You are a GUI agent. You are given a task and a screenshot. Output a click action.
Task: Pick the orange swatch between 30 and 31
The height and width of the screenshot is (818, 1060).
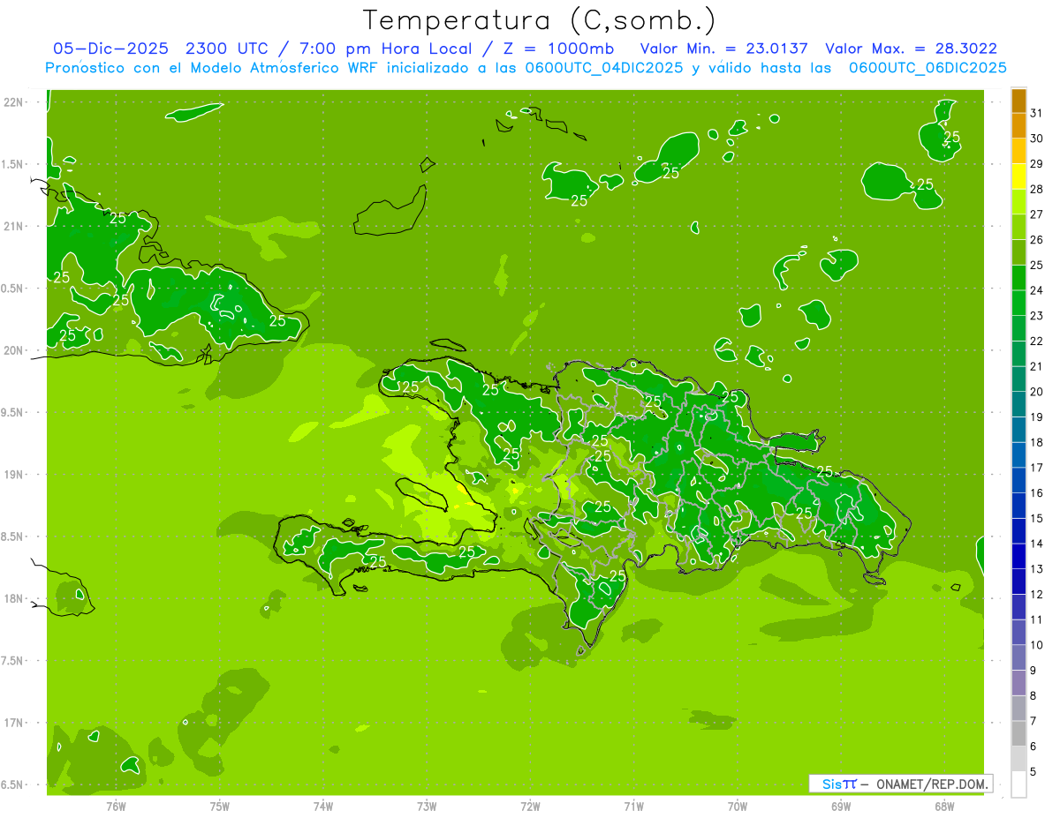click(1018, 125)
